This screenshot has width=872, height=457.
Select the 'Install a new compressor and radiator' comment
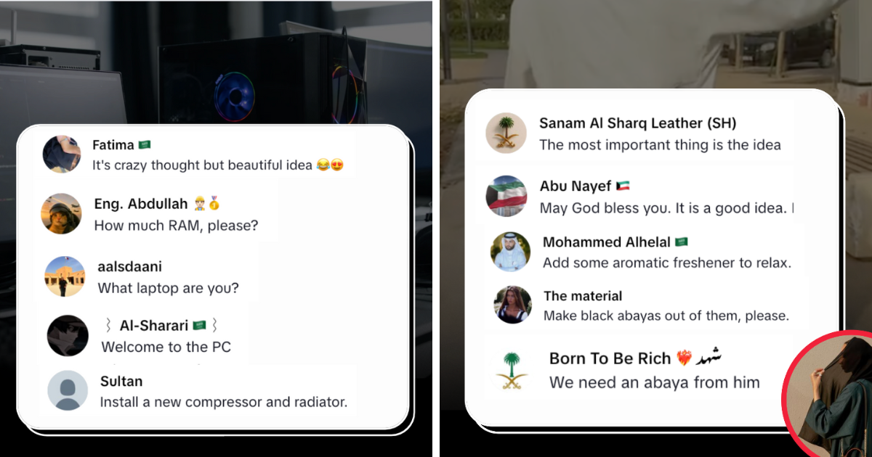[x=224, y=401]
